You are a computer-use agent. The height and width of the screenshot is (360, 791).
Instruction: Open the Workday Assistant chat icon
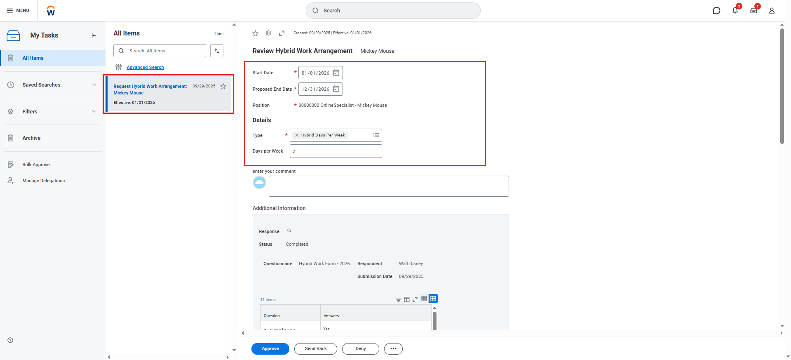click(716, 10)
